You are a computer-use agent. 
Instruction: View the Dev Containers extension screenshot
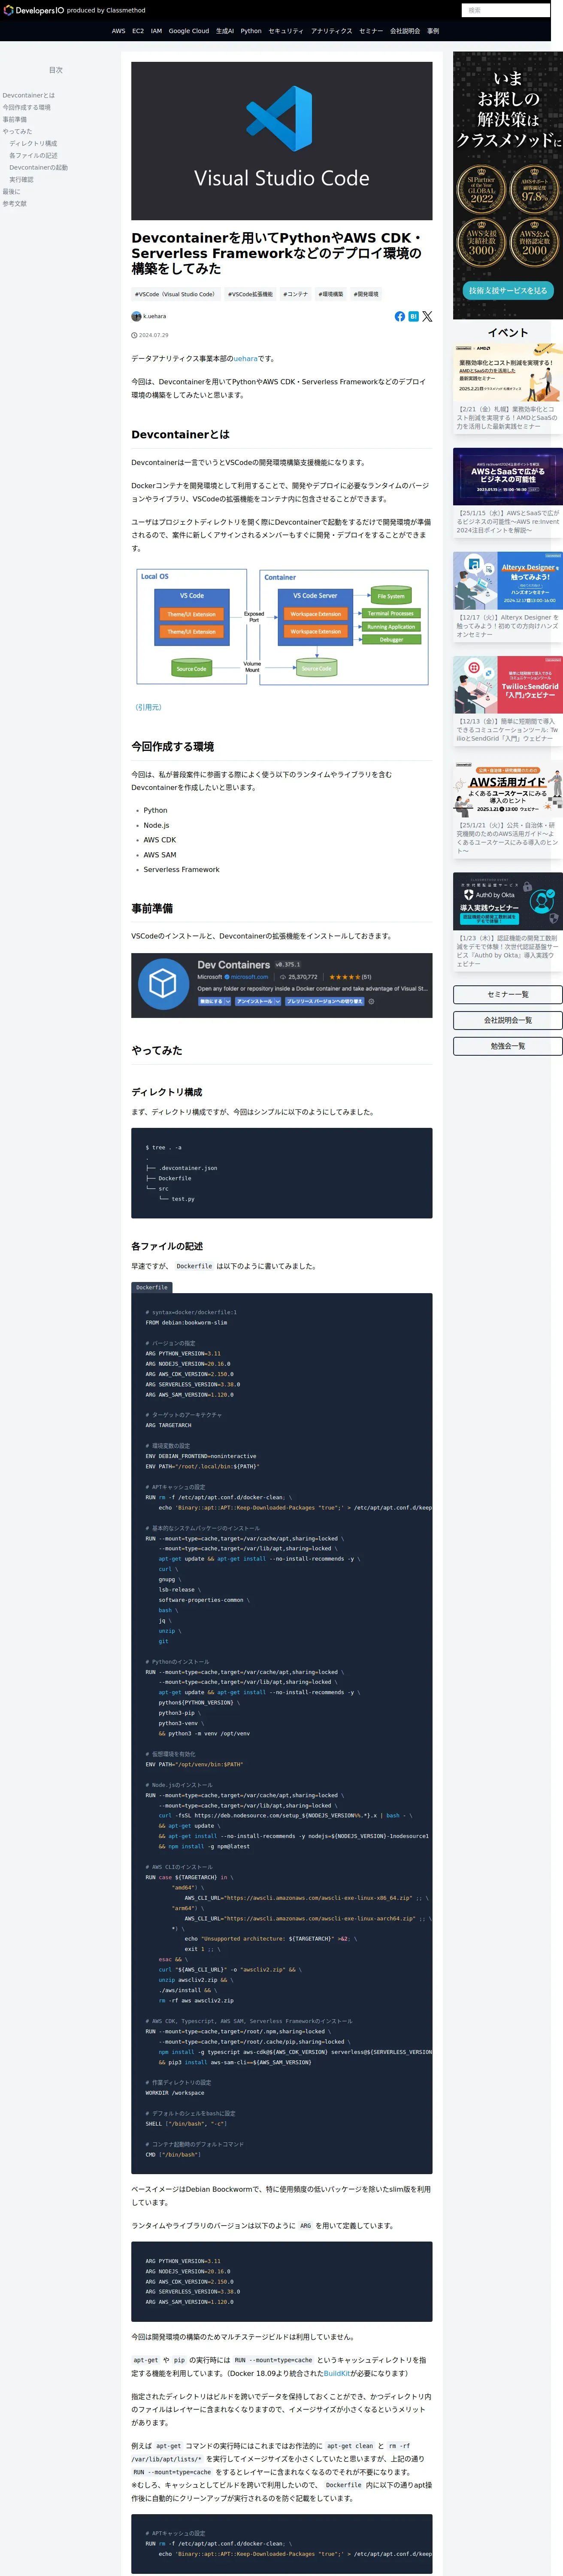281,985
